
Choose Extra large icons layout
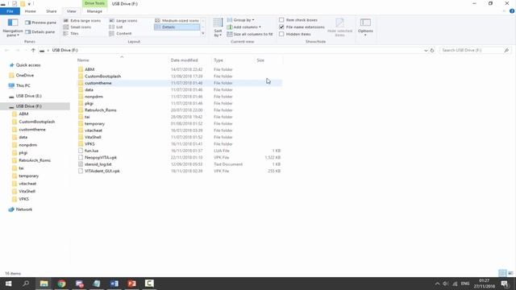pyautogui.click(x=82, y=20)
